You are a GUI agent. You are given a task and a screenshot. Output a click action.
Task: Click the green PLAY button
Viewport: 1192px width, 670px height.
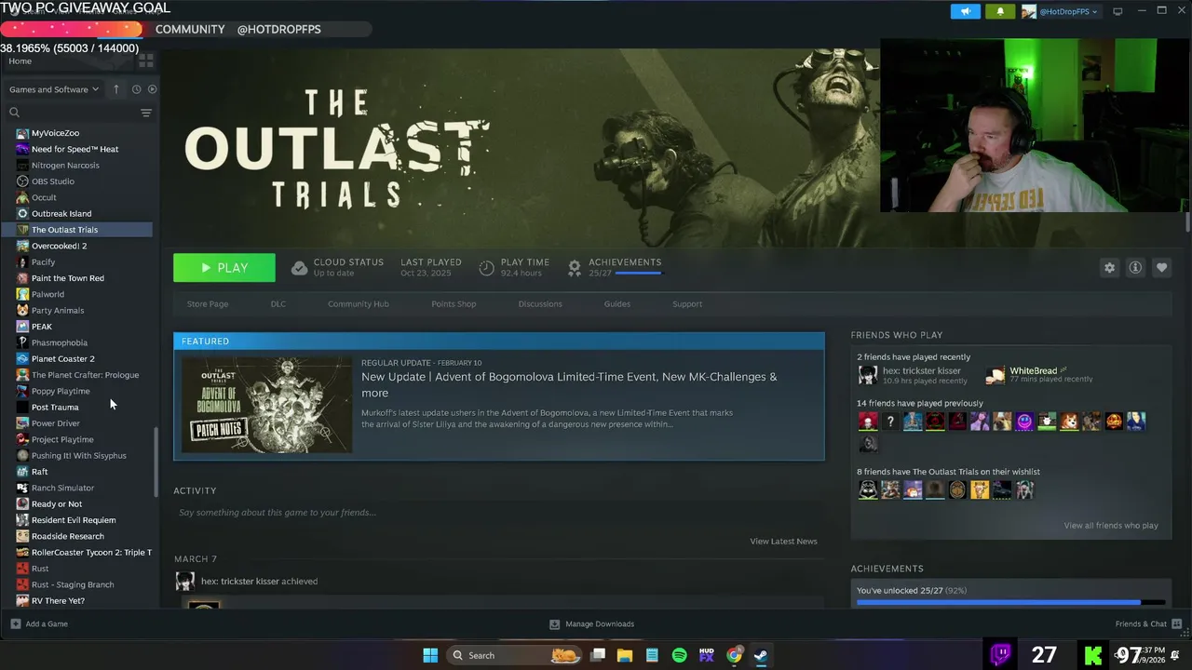(224, 268)
